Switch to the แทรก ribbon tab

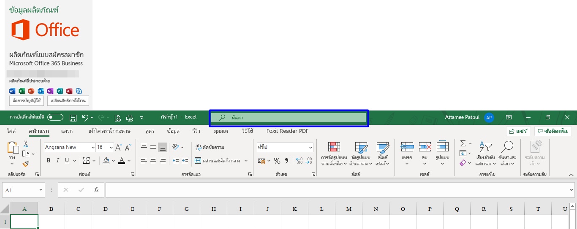pos(67,131)
